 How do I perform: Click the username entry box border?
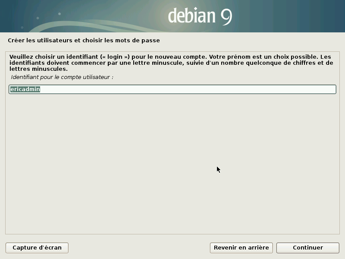point(172,85)
